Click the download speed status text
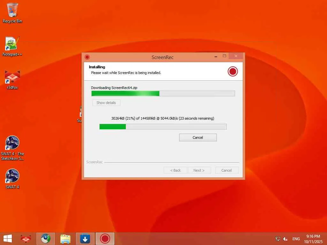This screenshot has width=327, height=245. [163, 118]
